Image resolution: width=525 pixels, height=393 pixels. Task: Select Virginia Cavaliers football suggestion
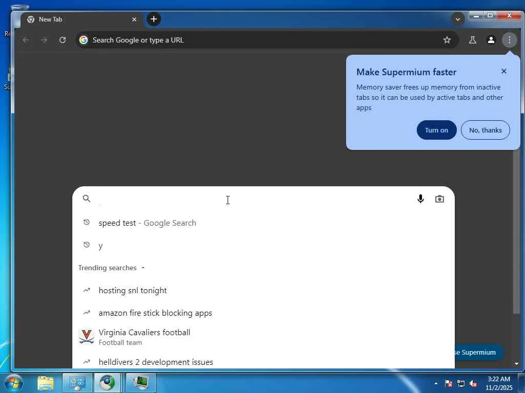tap(263, 337)
